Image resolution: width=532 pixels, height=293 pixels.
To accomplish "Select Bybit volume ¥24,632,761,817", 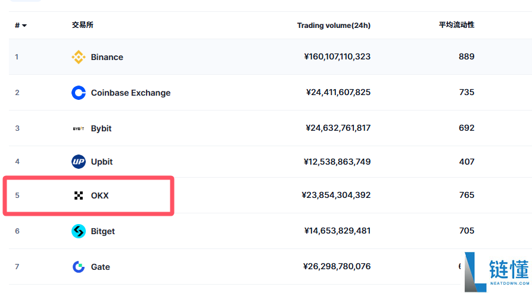I will (338, 128).
